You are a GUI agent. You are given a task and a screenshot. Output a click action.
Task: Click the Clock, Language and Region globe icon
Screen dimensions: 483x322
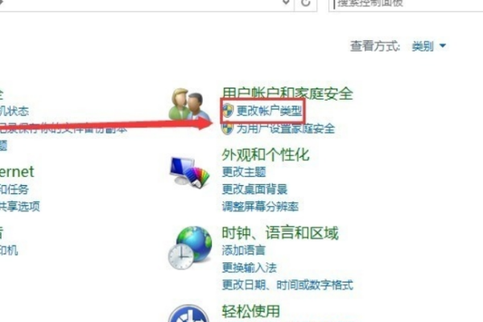click(190, 248)
